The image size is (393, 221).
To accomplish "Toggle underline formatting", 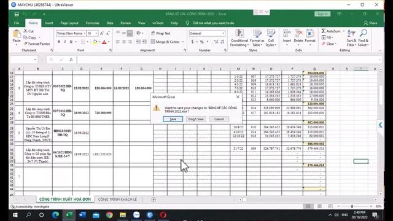I will (x=71, y=42).
